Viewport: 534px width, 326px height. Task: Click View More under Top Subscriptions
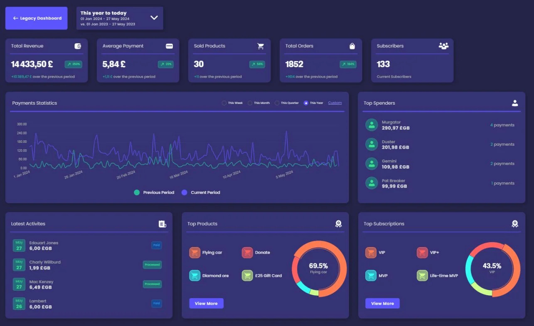click(x=382, y=303)
